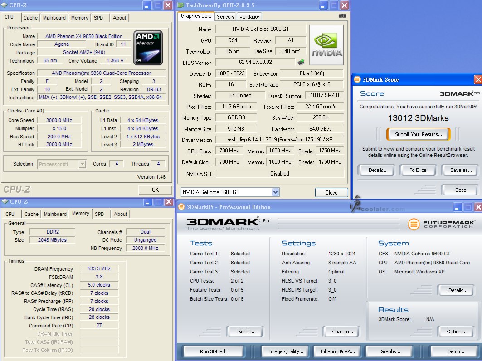This screenshot has width=482, height=361.
Task: Click the Bus Interface value PCI-E x16 @ x16
Action: 312,84
